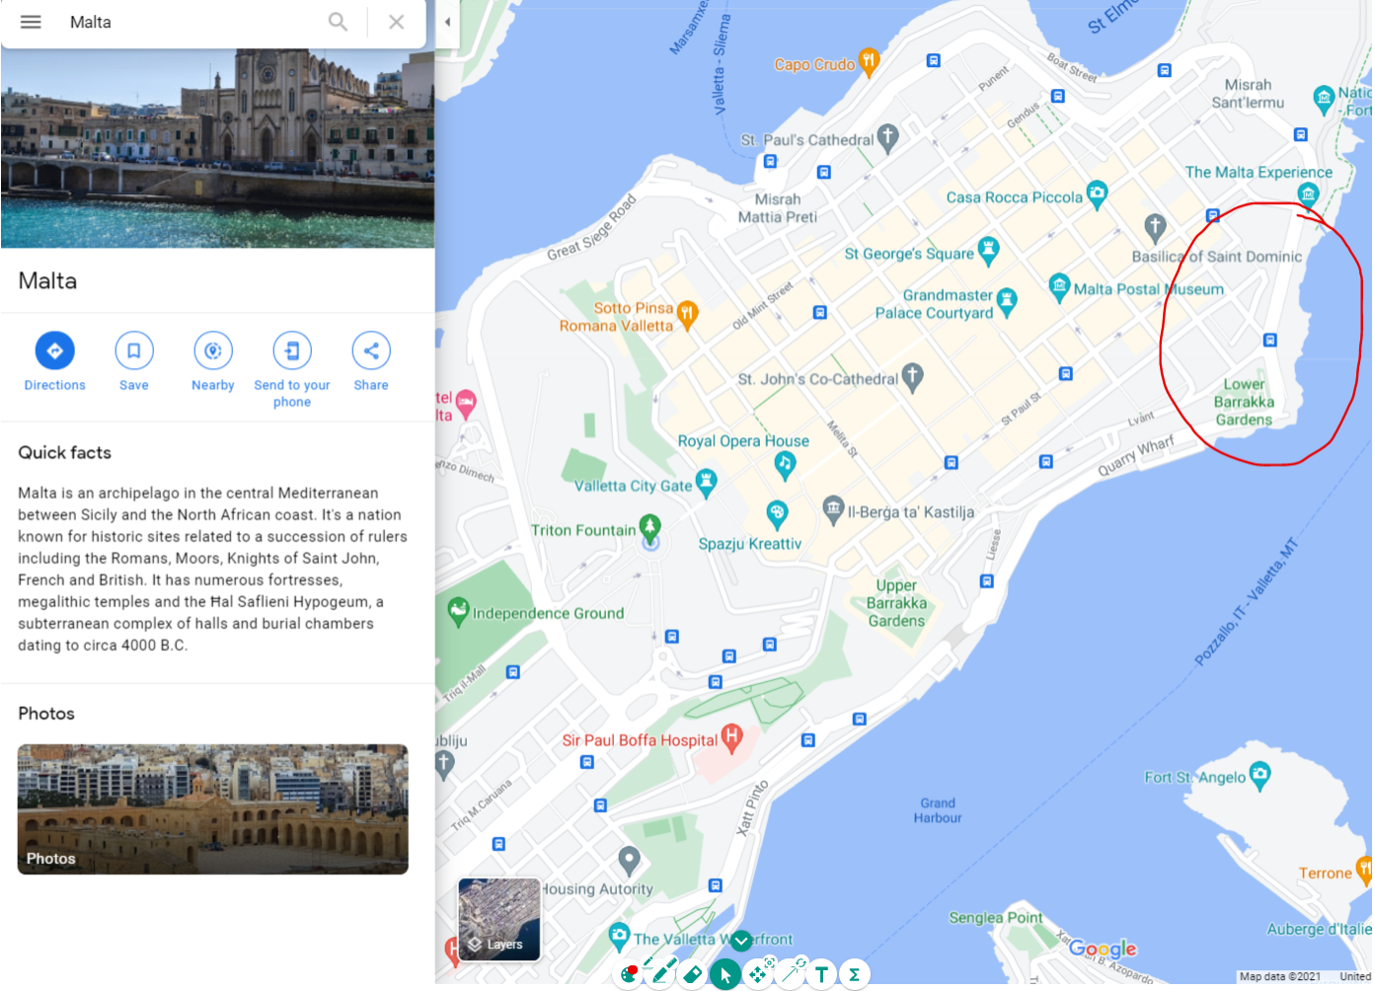The image size is (1375, 991).
Task: Click Basilica of Saint Dominic marker
Action: (1155, 228)
